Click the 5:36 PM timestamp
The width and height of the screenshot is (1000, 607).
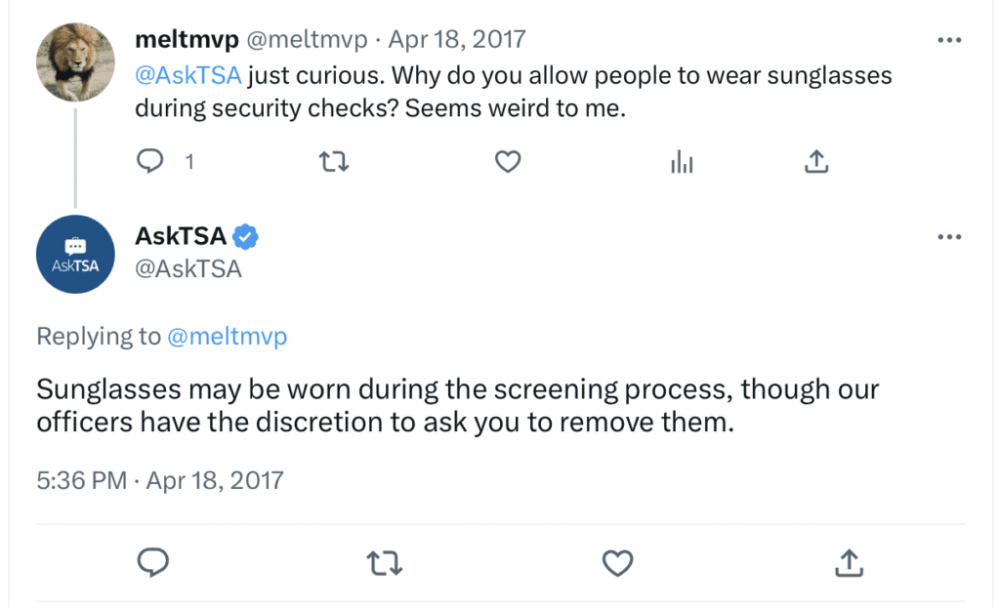(x=82, y=480)
